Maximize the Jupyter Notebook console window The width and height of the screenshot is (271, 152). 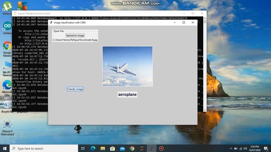click(193, 13)
